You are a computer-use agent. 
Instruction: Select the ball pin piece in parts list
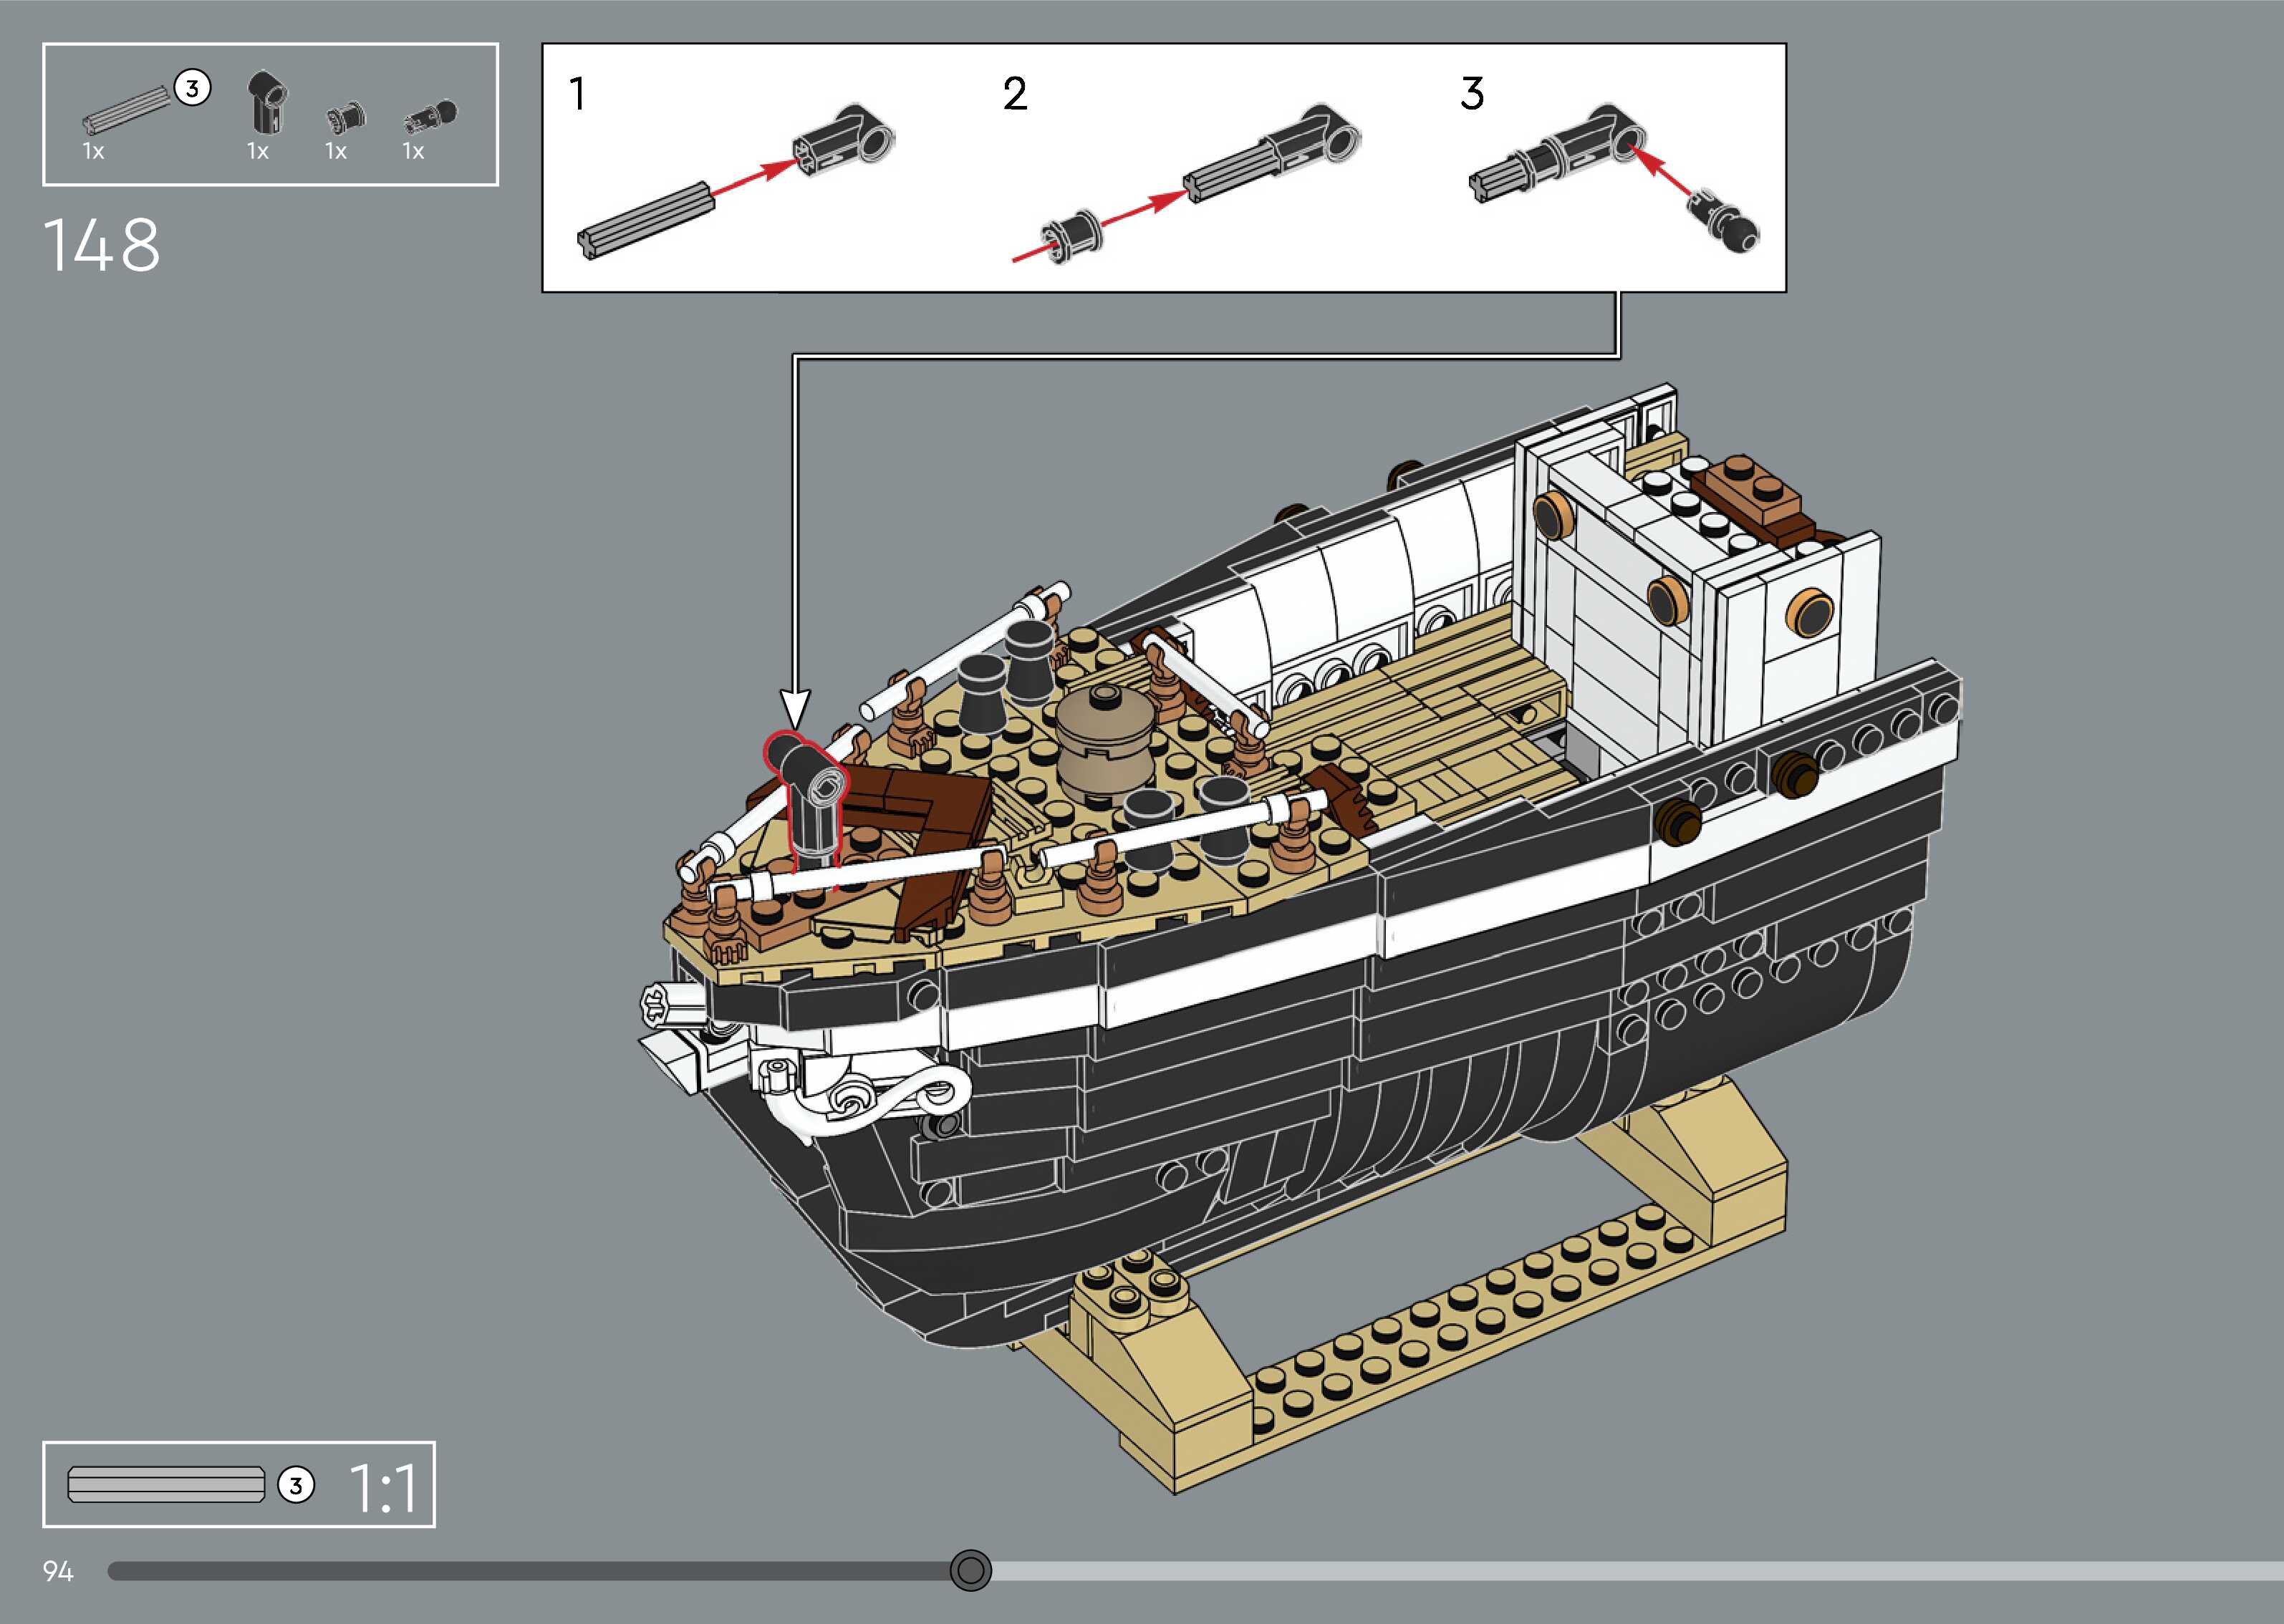click(430, 117)
